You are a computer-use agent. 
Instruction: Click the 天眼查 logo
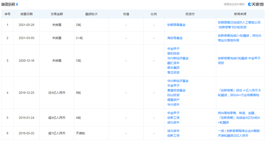click(x=256, y=4)
